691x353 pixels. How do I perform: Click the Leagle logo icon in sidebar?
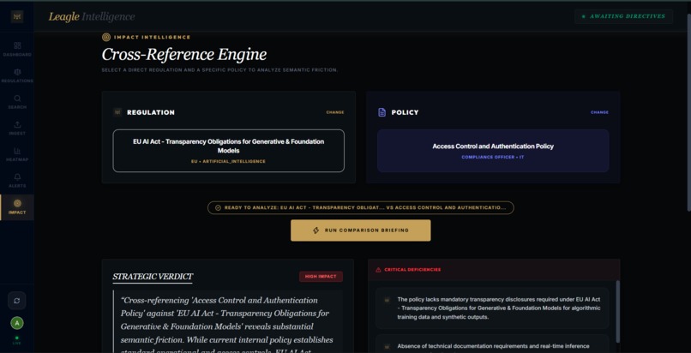(17, 16)
